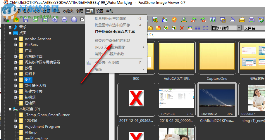Open the 特效 menu
Image resolution: width=265 pixels, height=140 pixels.
[37, 11]
